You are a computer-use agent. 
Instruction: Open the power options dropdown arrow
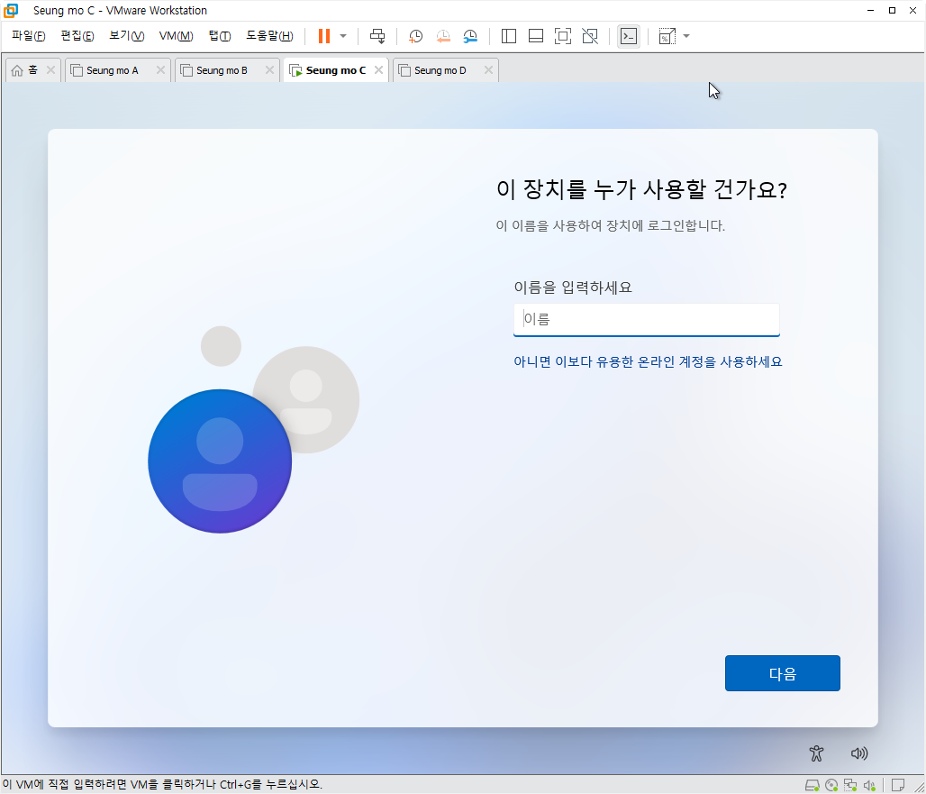343,36
